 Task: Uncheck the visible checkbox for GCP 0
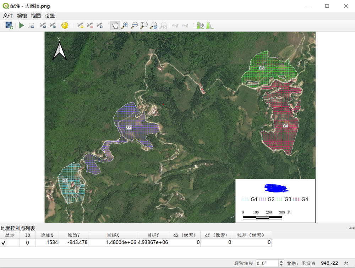[x=4, y=243]
